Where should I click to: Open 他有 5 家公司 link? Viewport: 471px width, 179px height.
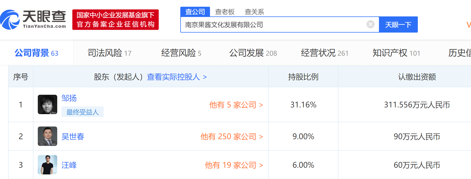pyautogui.click(x=236, y=105)
